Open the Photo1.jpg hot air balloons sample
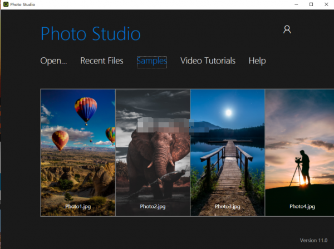Viewport: 334px width, 249px height. pos(78,153)
